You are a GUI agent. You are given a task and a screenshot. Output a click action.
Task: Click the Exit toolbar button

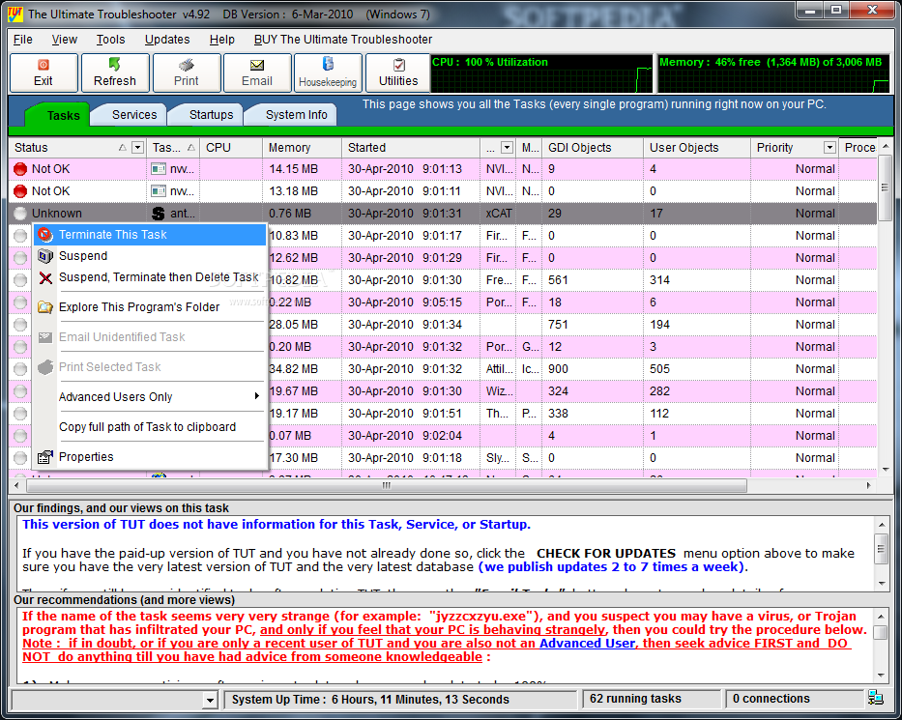point(44,73)
